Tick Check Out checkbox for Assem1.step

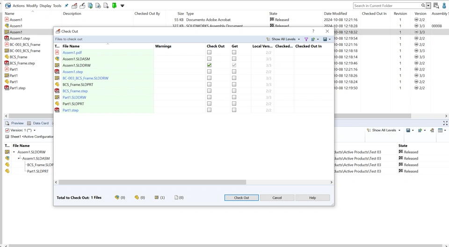(210, 72)
